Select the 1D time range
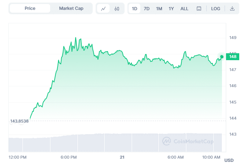Image resolution: width=244 pixels, height=167 pixels. click(x=134, y=8)
